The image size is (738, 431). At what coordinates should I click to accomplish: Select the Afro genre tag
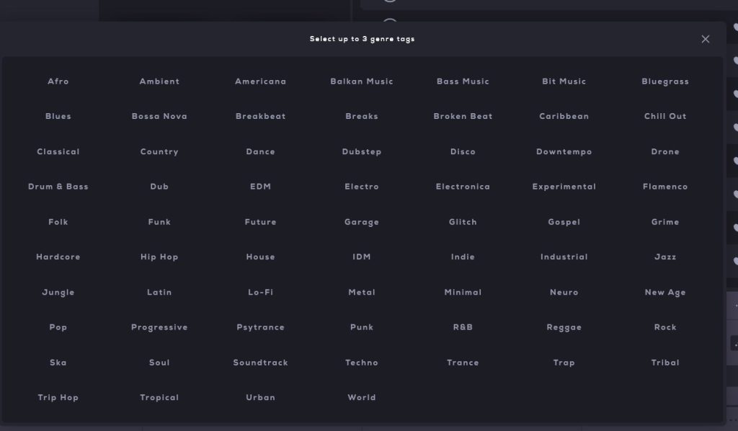tap(58, 81)
